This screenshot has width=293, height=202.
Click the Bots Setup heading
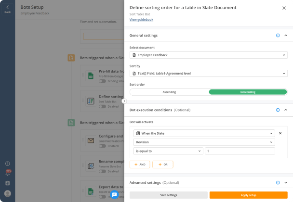pyautogui.click(x=32, y=7)
